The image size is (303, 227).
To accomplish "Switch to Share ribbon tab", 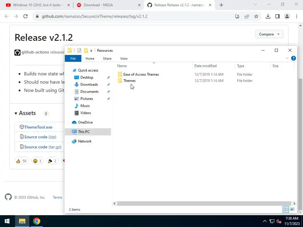I will pyautogui.click(x=107, y=59).
